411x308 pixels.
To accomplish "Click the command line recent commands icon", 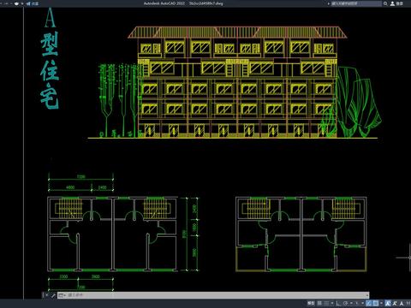I will pos(61,295).
